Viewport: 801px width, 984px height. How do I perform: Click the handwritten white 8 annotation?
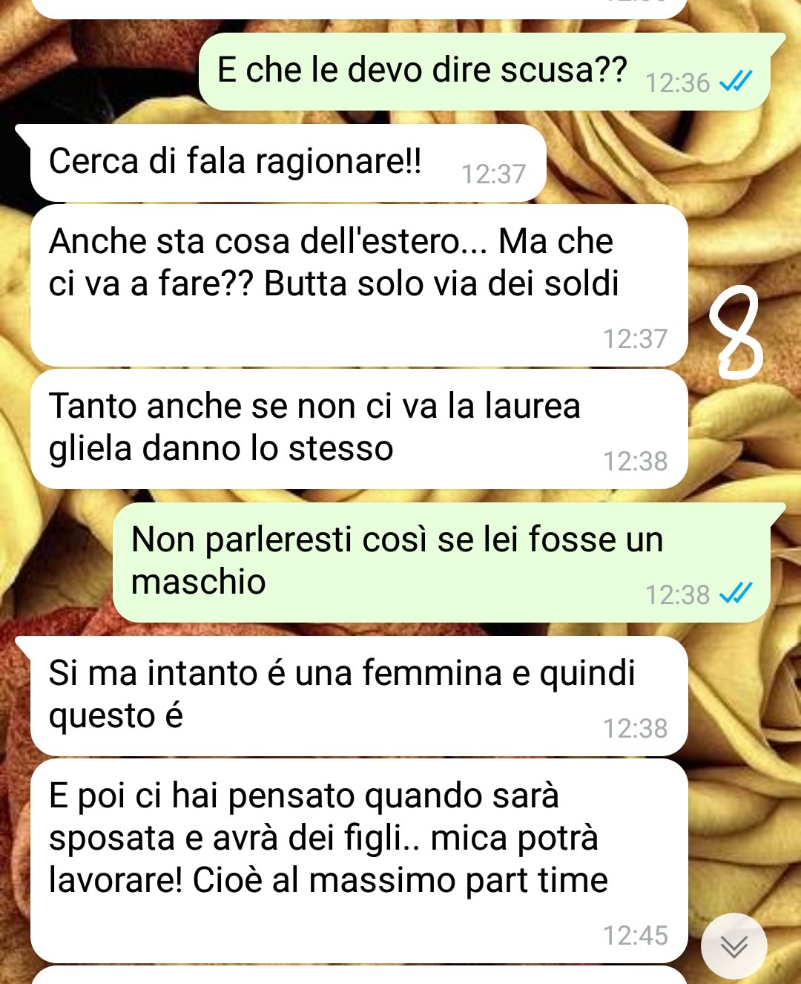click(735, 330)
